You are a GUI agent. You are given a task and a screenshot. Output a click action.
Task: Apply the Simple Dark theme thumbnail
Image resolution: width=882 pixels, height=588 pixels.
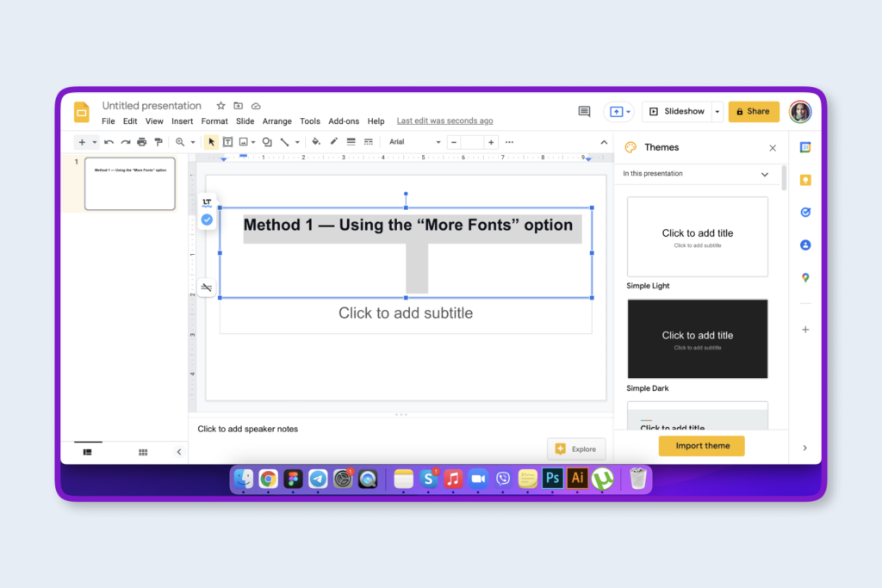698,339
